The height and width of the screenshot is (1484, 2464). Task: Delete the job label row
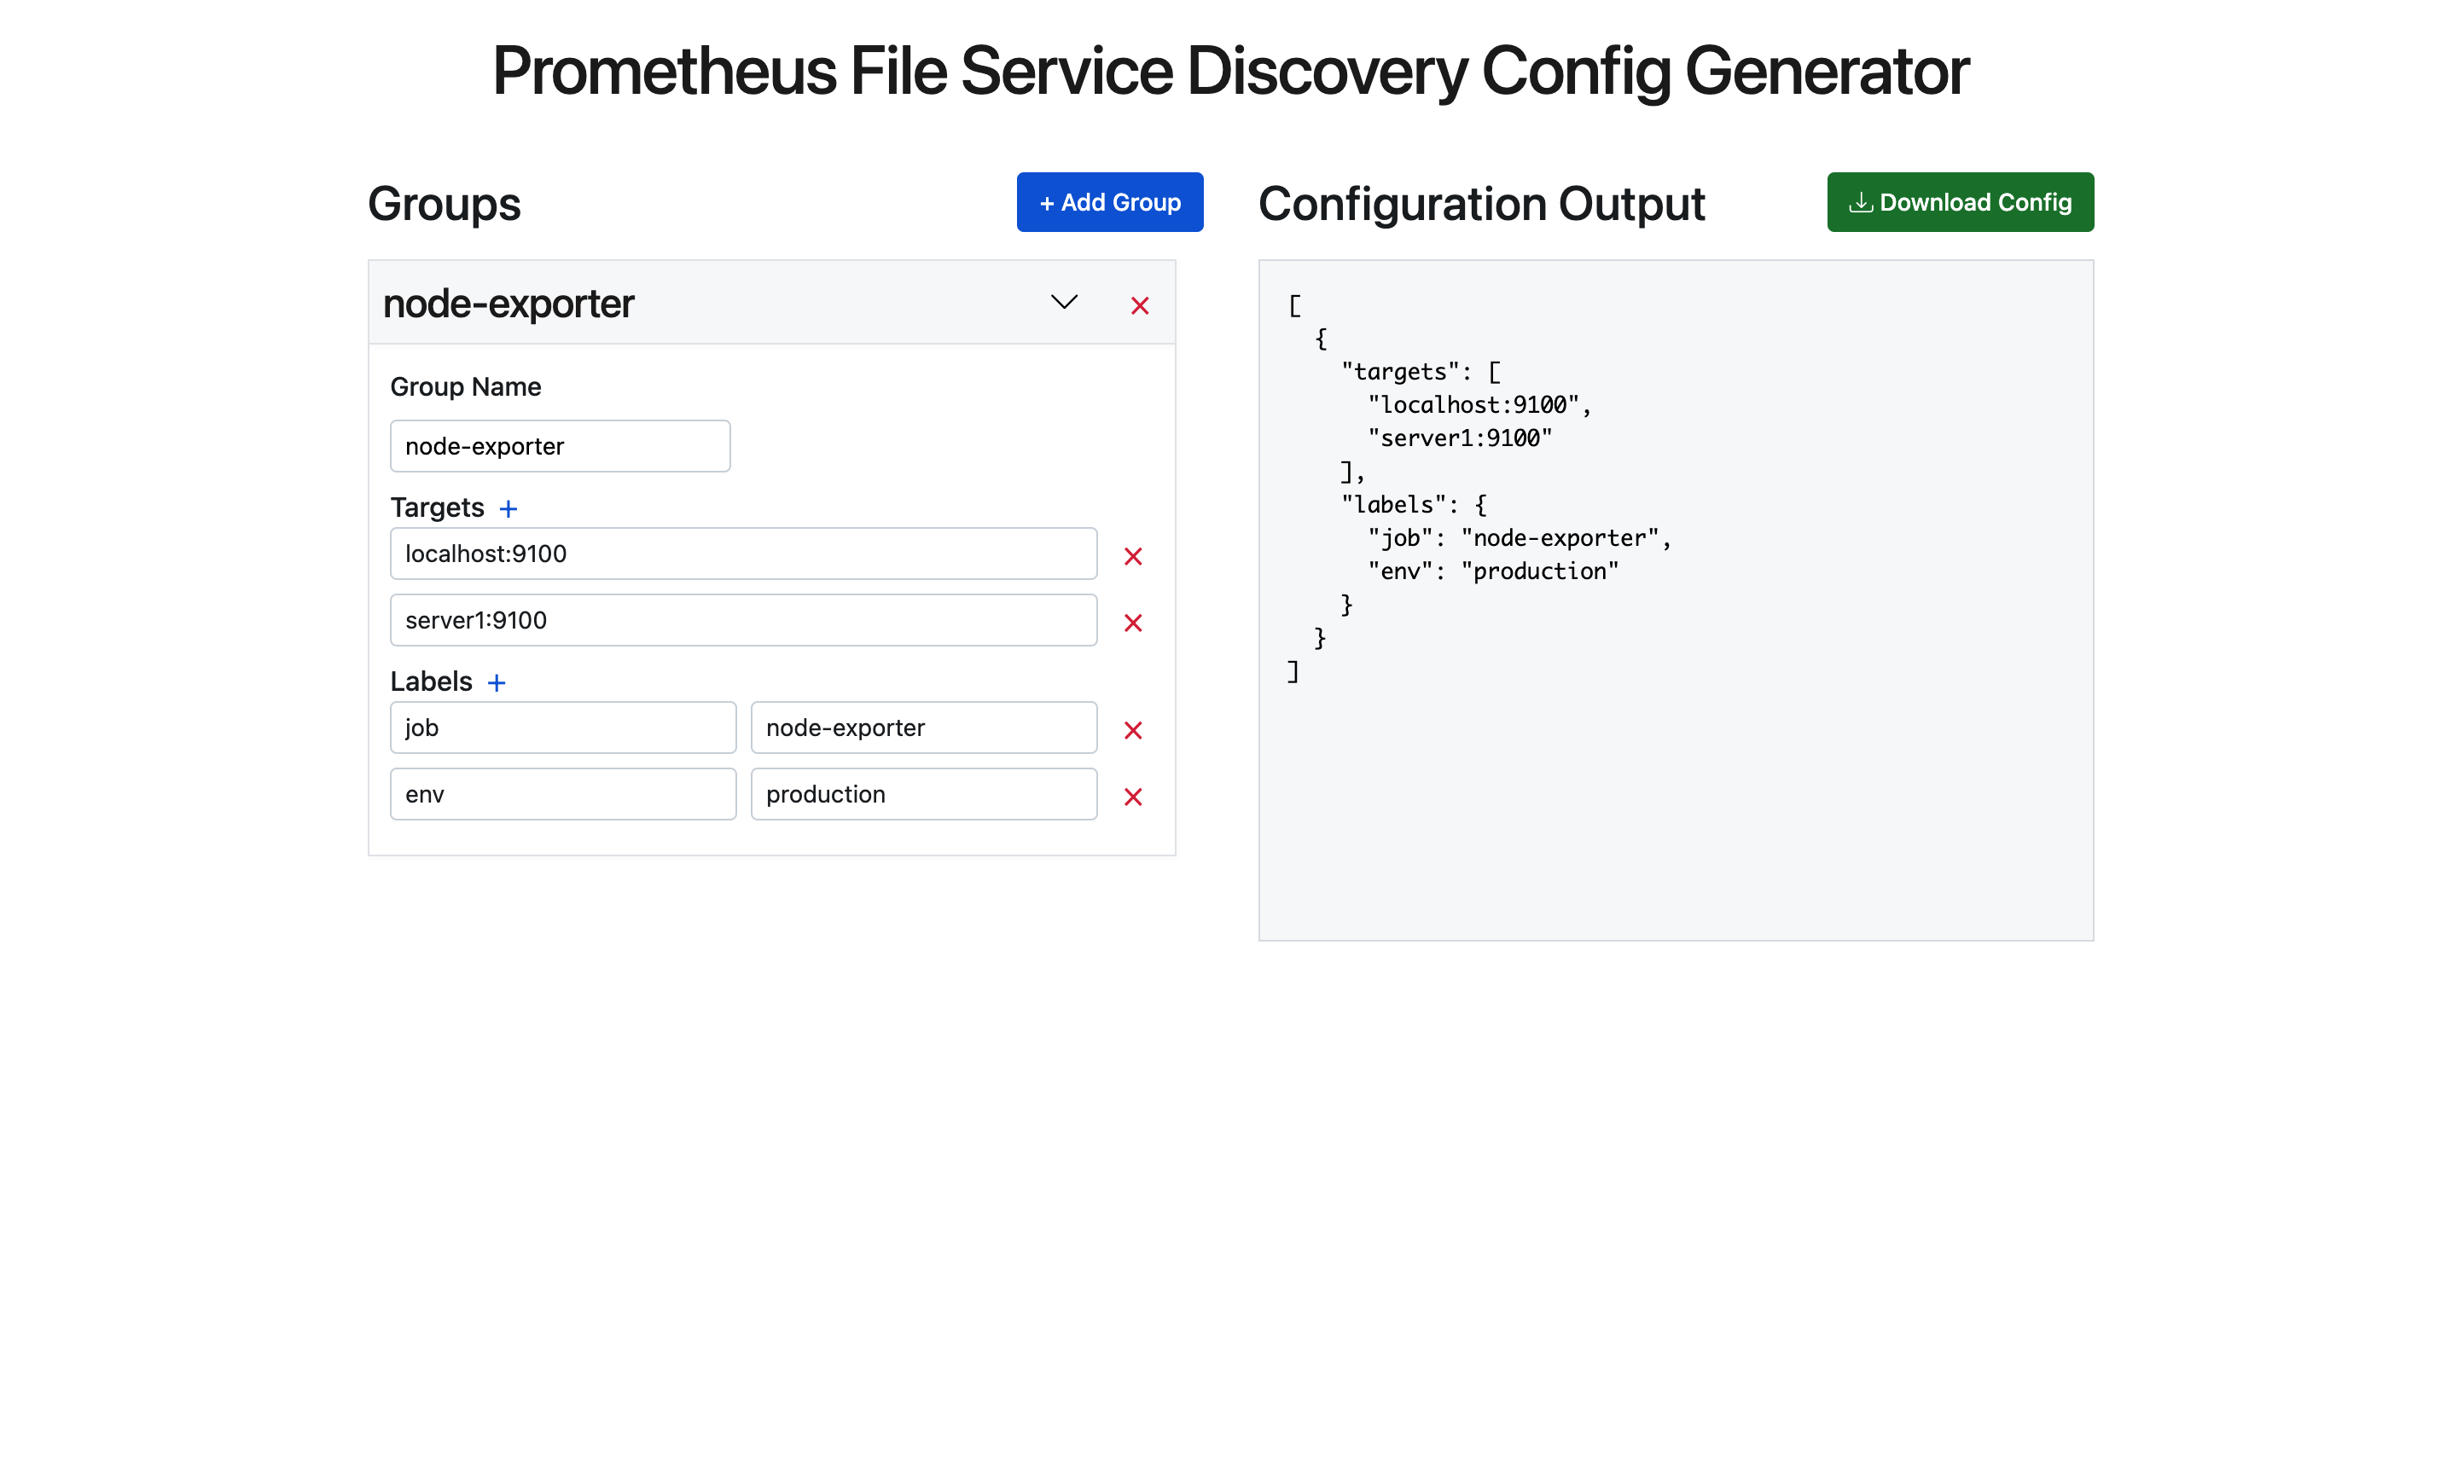[1132, 731]
